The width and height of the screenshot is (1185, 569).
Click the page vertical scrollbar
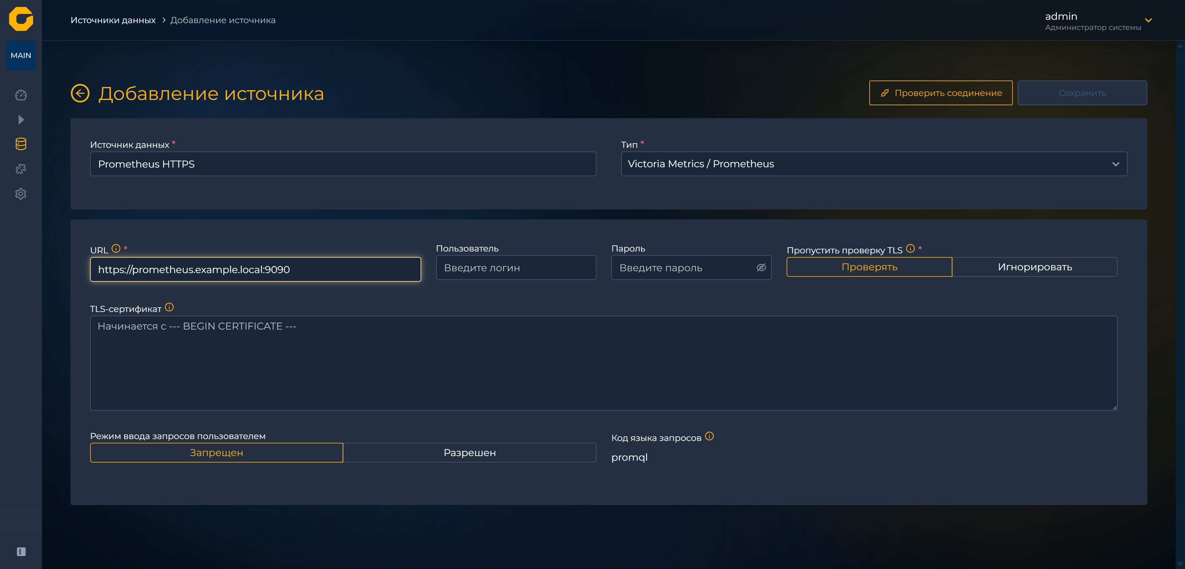click(1180, 305)
